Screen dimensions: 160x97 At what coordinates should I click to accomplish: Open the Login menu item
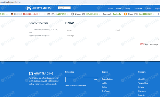(157, 8)
